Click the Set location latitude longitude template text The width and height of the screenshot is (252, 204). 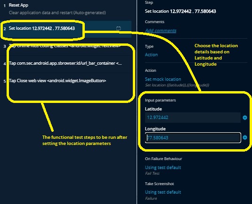point(177,85)
